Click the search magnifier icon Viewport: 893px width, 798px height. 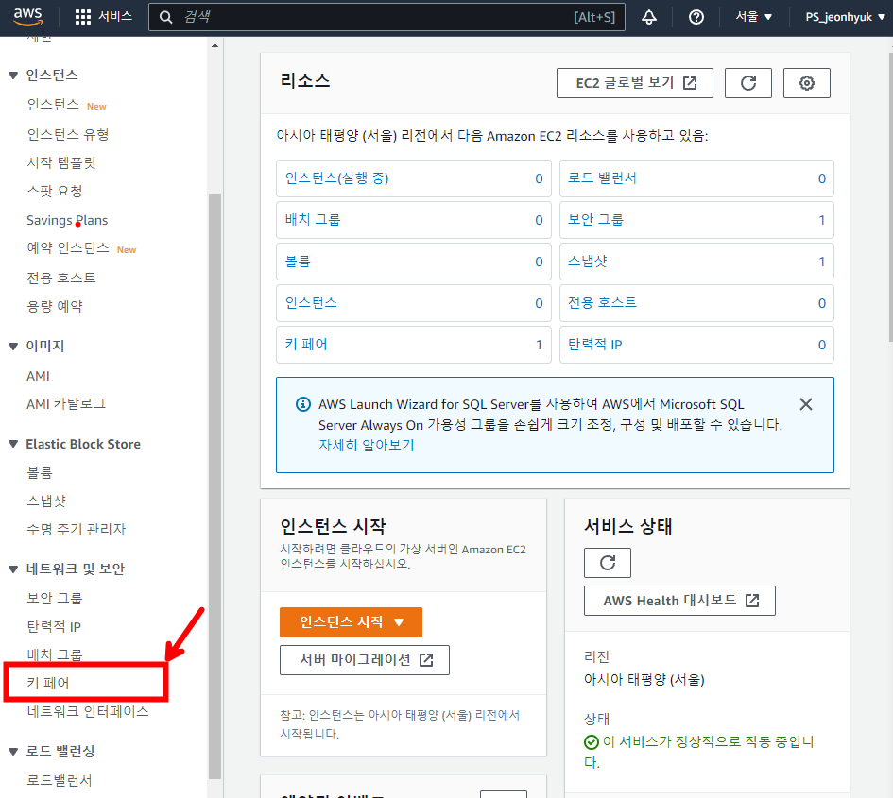[x=165, y=17]
